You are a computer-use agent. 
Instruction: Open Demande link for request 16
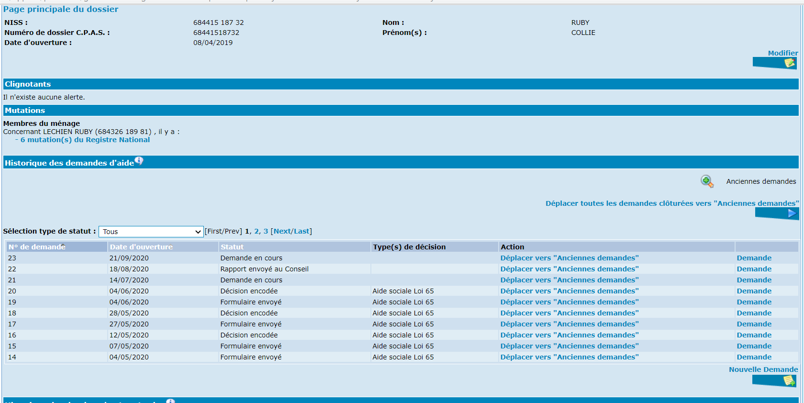click(x=754, y=335)
